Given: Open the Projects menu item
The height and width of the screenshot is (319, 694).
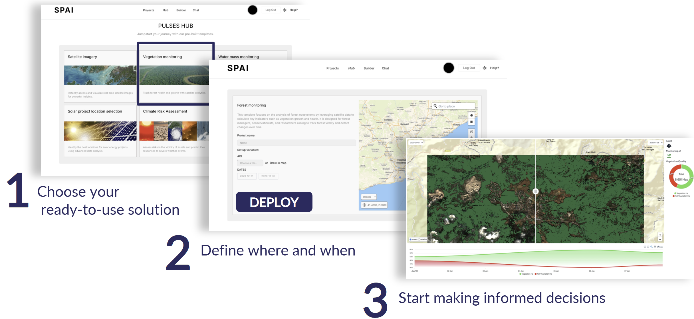Looking at the screenshot, I should coord(332,68).
